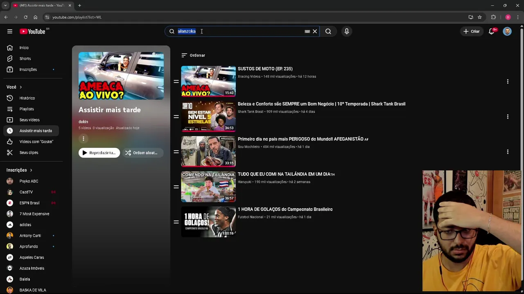This screenshot has height=294, width=524.
Task: Bookmark this page with the star icon
Action: (x=480, y=17)
